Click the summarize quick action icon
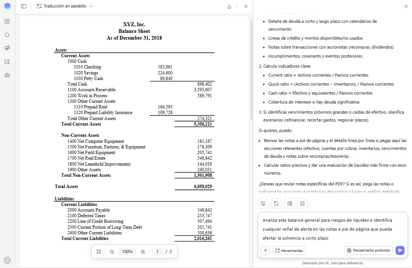412x268 pixels. [263, 203]
